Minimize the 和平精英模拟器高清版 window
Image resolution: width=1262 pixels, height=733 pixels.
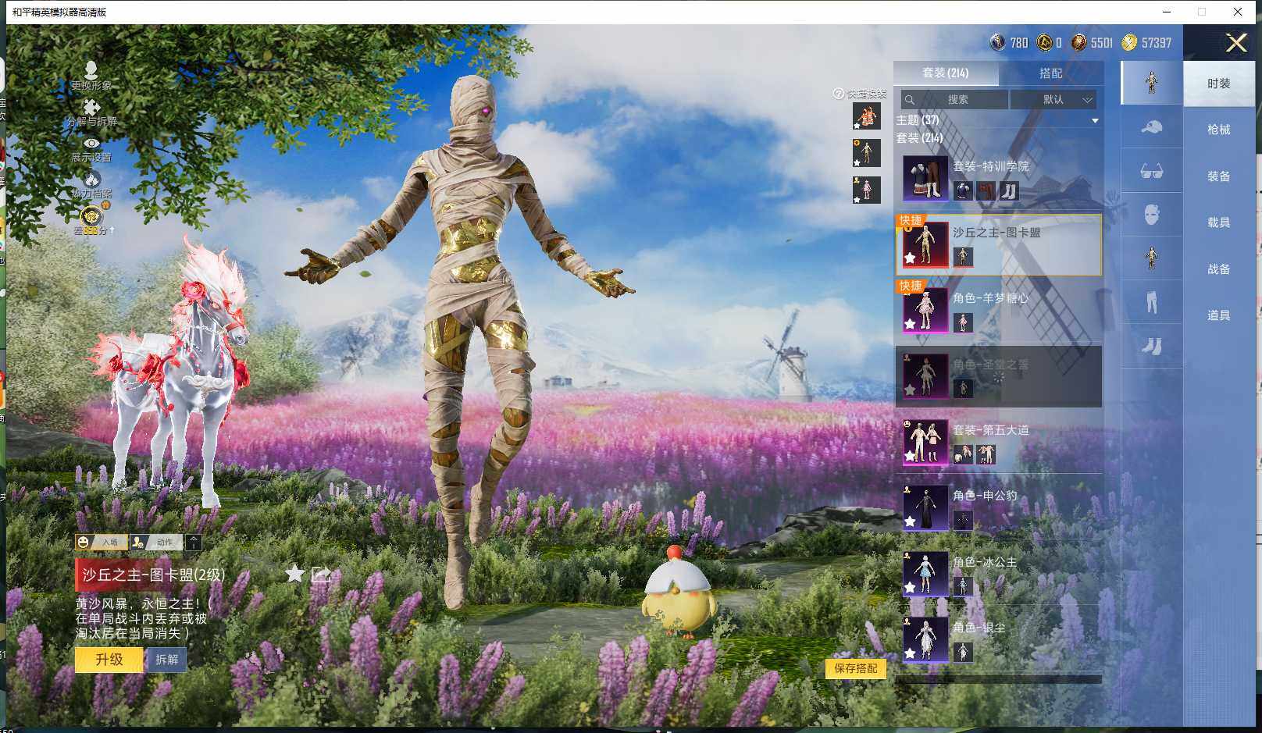pos(1168,12)
